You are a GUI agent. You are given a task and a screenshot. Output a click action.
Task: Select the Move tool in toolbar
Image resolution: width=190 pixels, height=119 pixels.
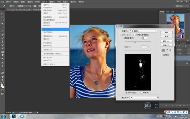pos(3,13)
